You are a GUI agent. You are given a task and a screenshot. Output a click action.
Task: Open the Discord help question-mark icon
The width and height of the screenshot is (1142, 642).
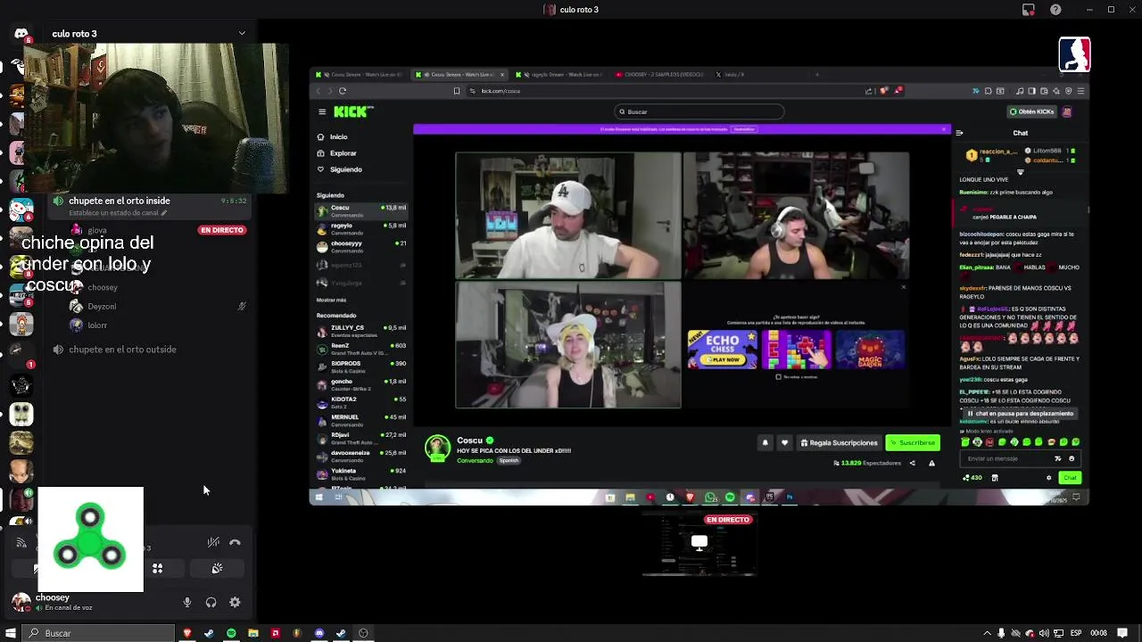click(x=1056, y=10)
